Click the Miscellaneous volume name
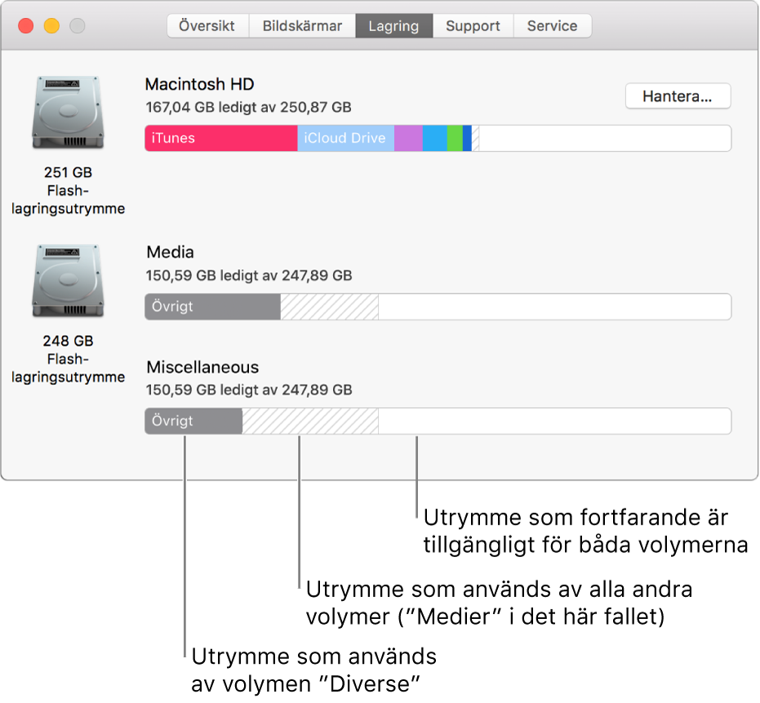Screen dimensions: 760x703 pos(202,367)
